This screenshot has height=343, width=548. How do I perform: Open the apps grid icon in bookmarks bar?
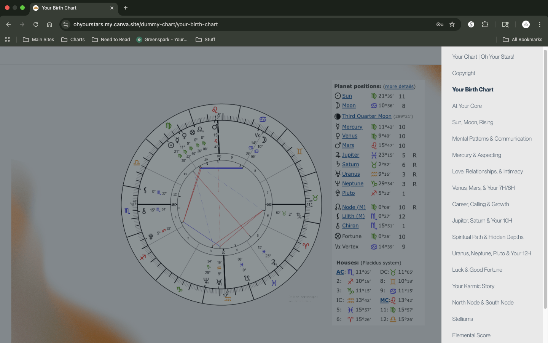(8, 40)
